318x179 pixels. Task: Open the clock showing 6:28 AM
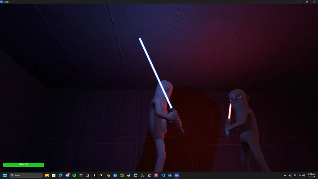tap(312, 175)
